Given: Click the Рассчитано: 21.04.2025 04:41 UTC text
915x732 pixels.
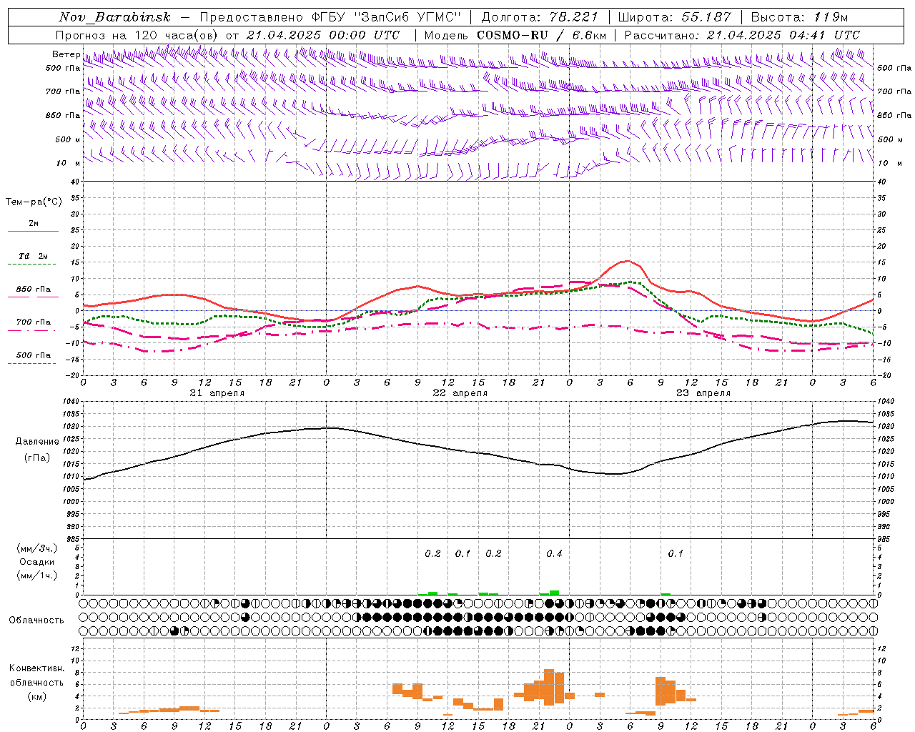Looking at the screenshot, I should coord(742,35).
